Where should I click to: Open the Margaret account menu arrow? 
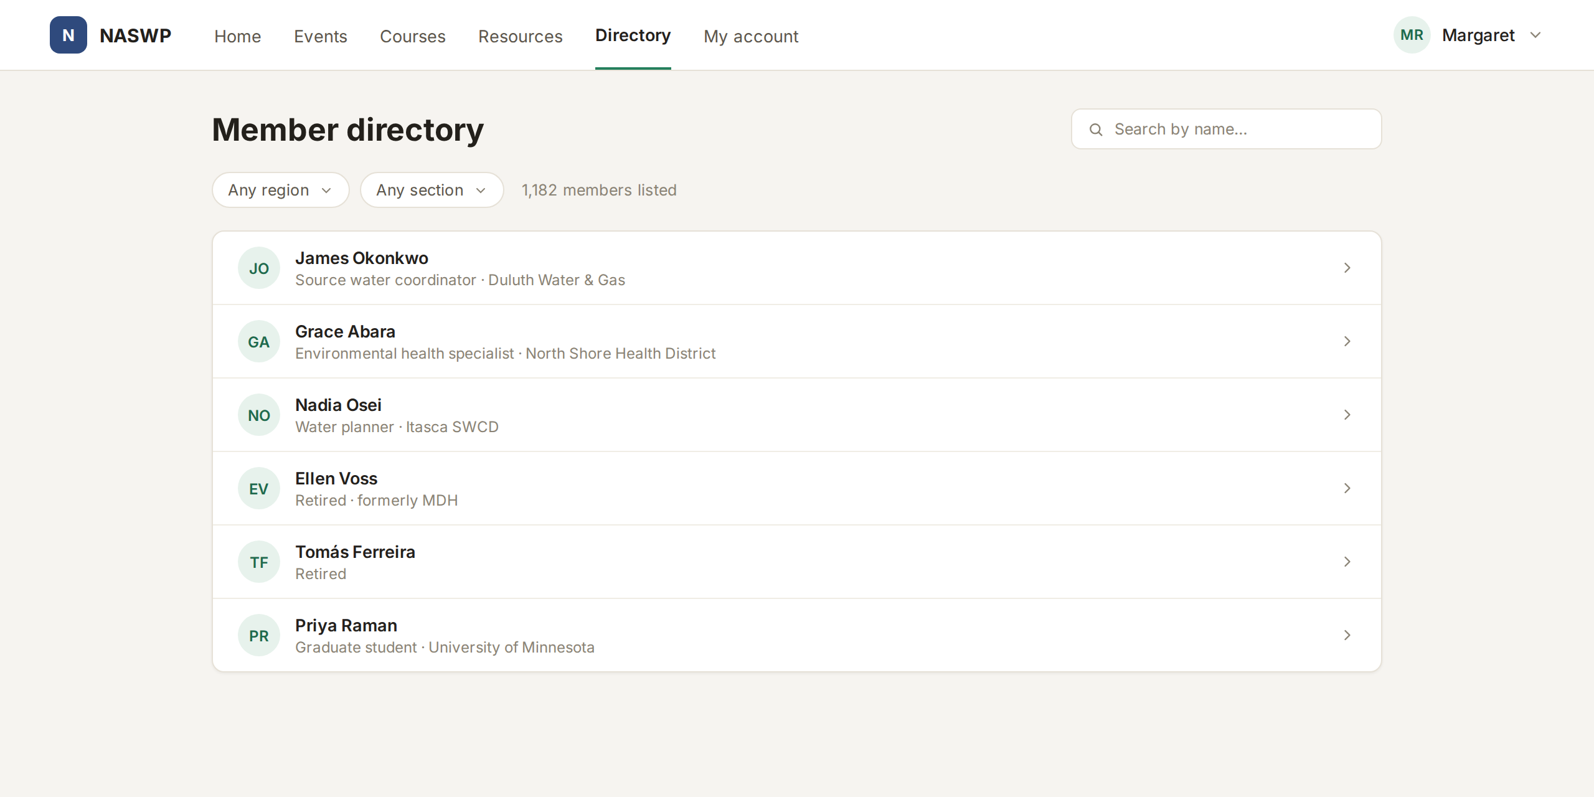1535,35
